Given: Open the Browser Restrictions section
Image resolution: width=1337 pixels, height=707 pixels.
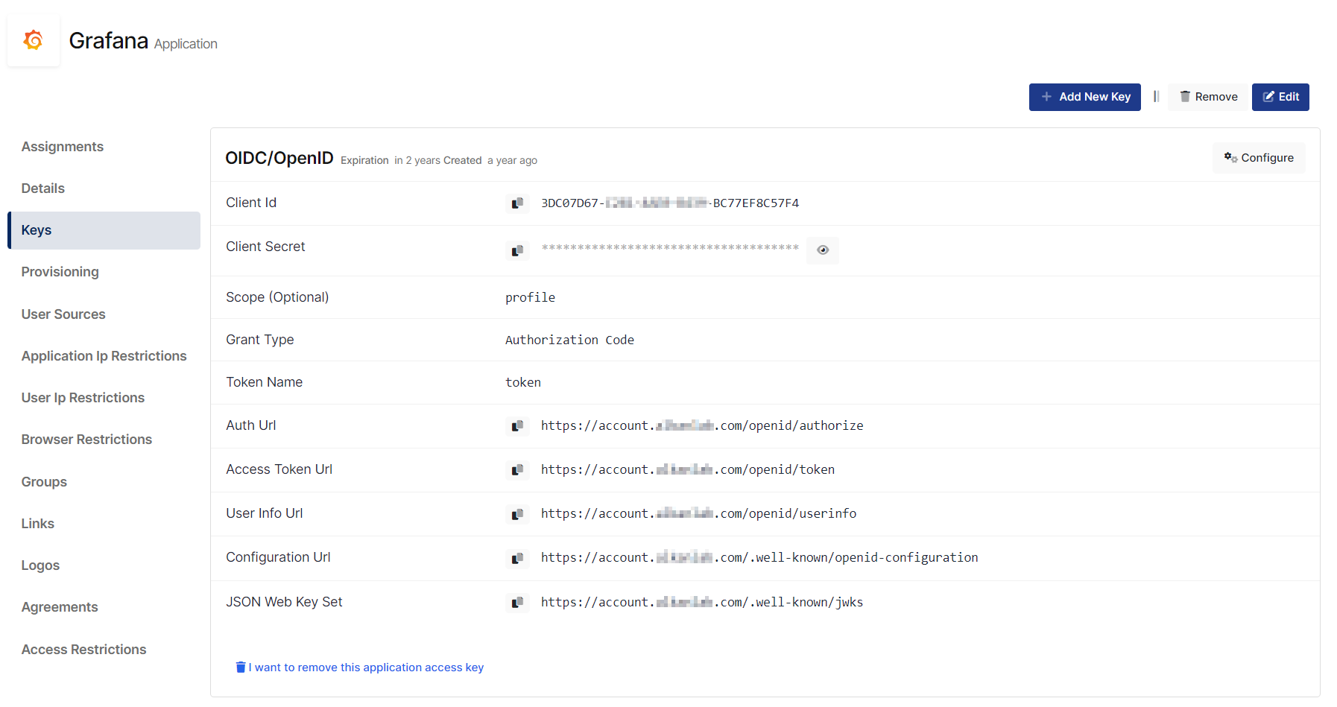Looking at the screenshot, I should 86,440.
